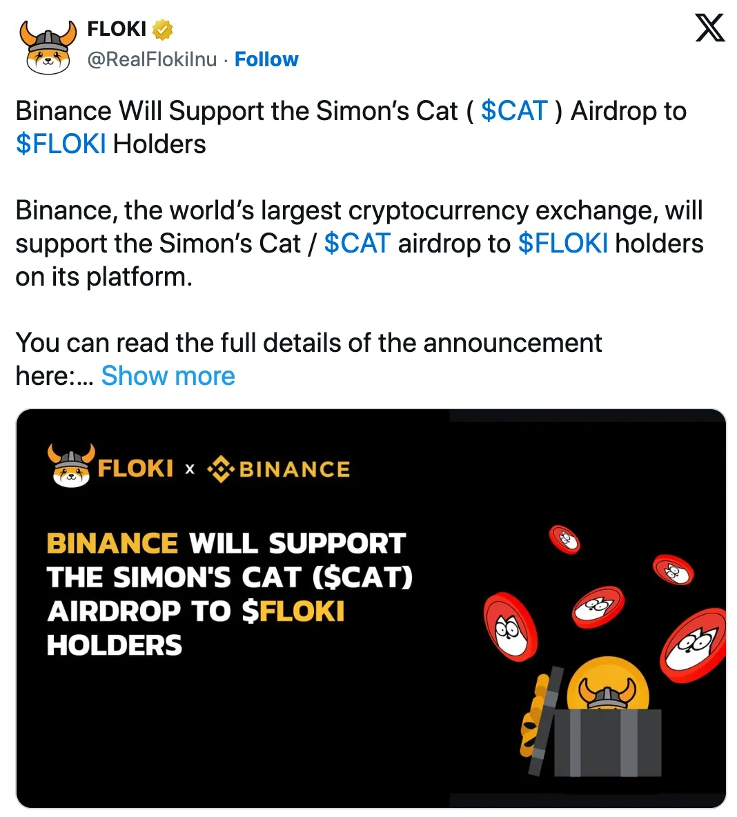The height and width of the screenshot is (817, 737).
Task: Click the yellow BINANCE text in the image
Action: pos(110,543)
